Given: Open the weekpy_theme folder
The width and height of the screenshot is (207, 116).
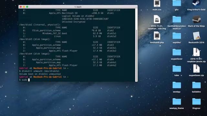Looking at the screenshot, I should 177,101.
